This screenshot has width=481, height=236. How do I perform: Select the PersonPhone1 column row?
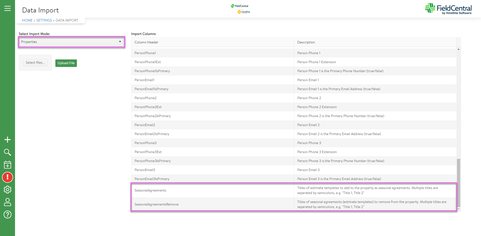(294, 53)
